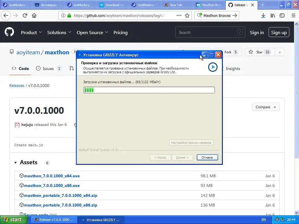This screenshot has width=299, height=224.
Task: Click the Create main.js text
Action: (x=28, y=145)
